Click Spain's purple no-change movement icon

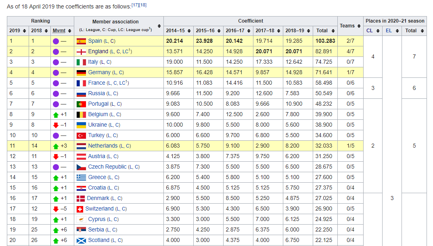[x=56, y=42]
